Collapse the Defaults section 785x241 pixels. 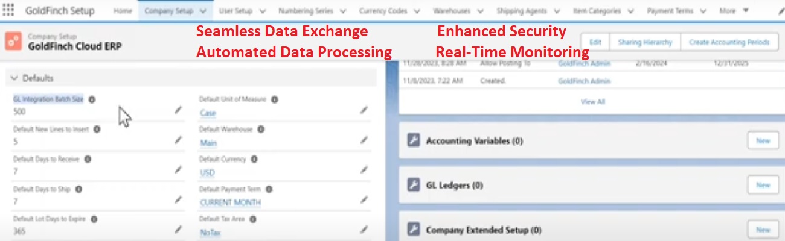(x=14, y=78)
